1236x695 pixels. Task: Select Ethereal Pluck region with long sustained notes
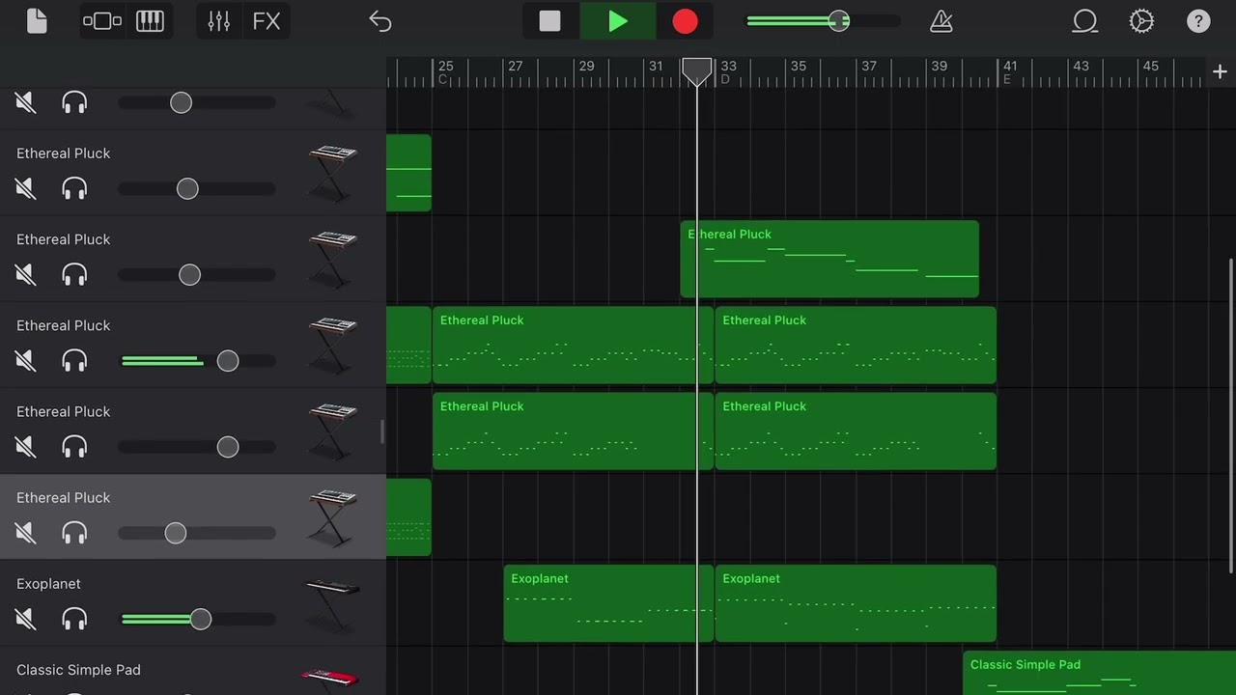pos(829,259)
